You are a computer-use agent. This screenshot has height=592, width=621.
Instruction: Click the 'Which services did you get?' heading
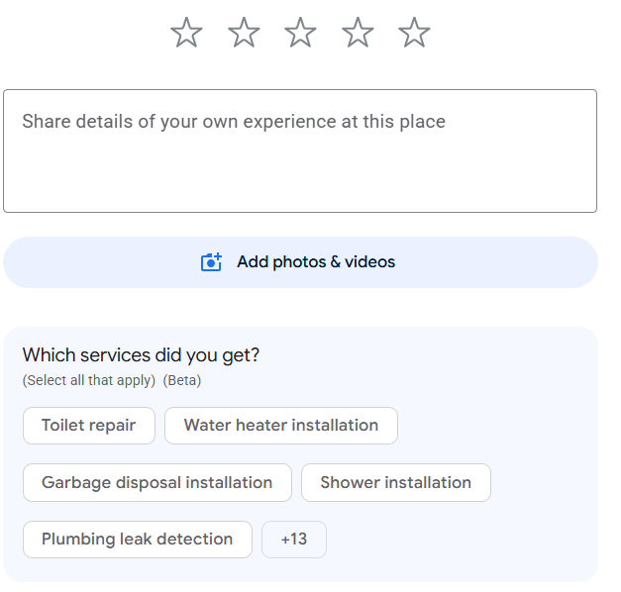[141, 355]
